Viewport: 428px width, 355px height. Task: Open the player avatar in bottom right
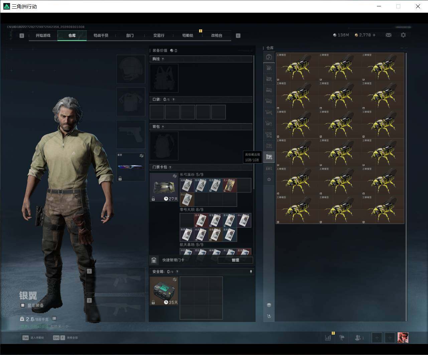point(403,338)
